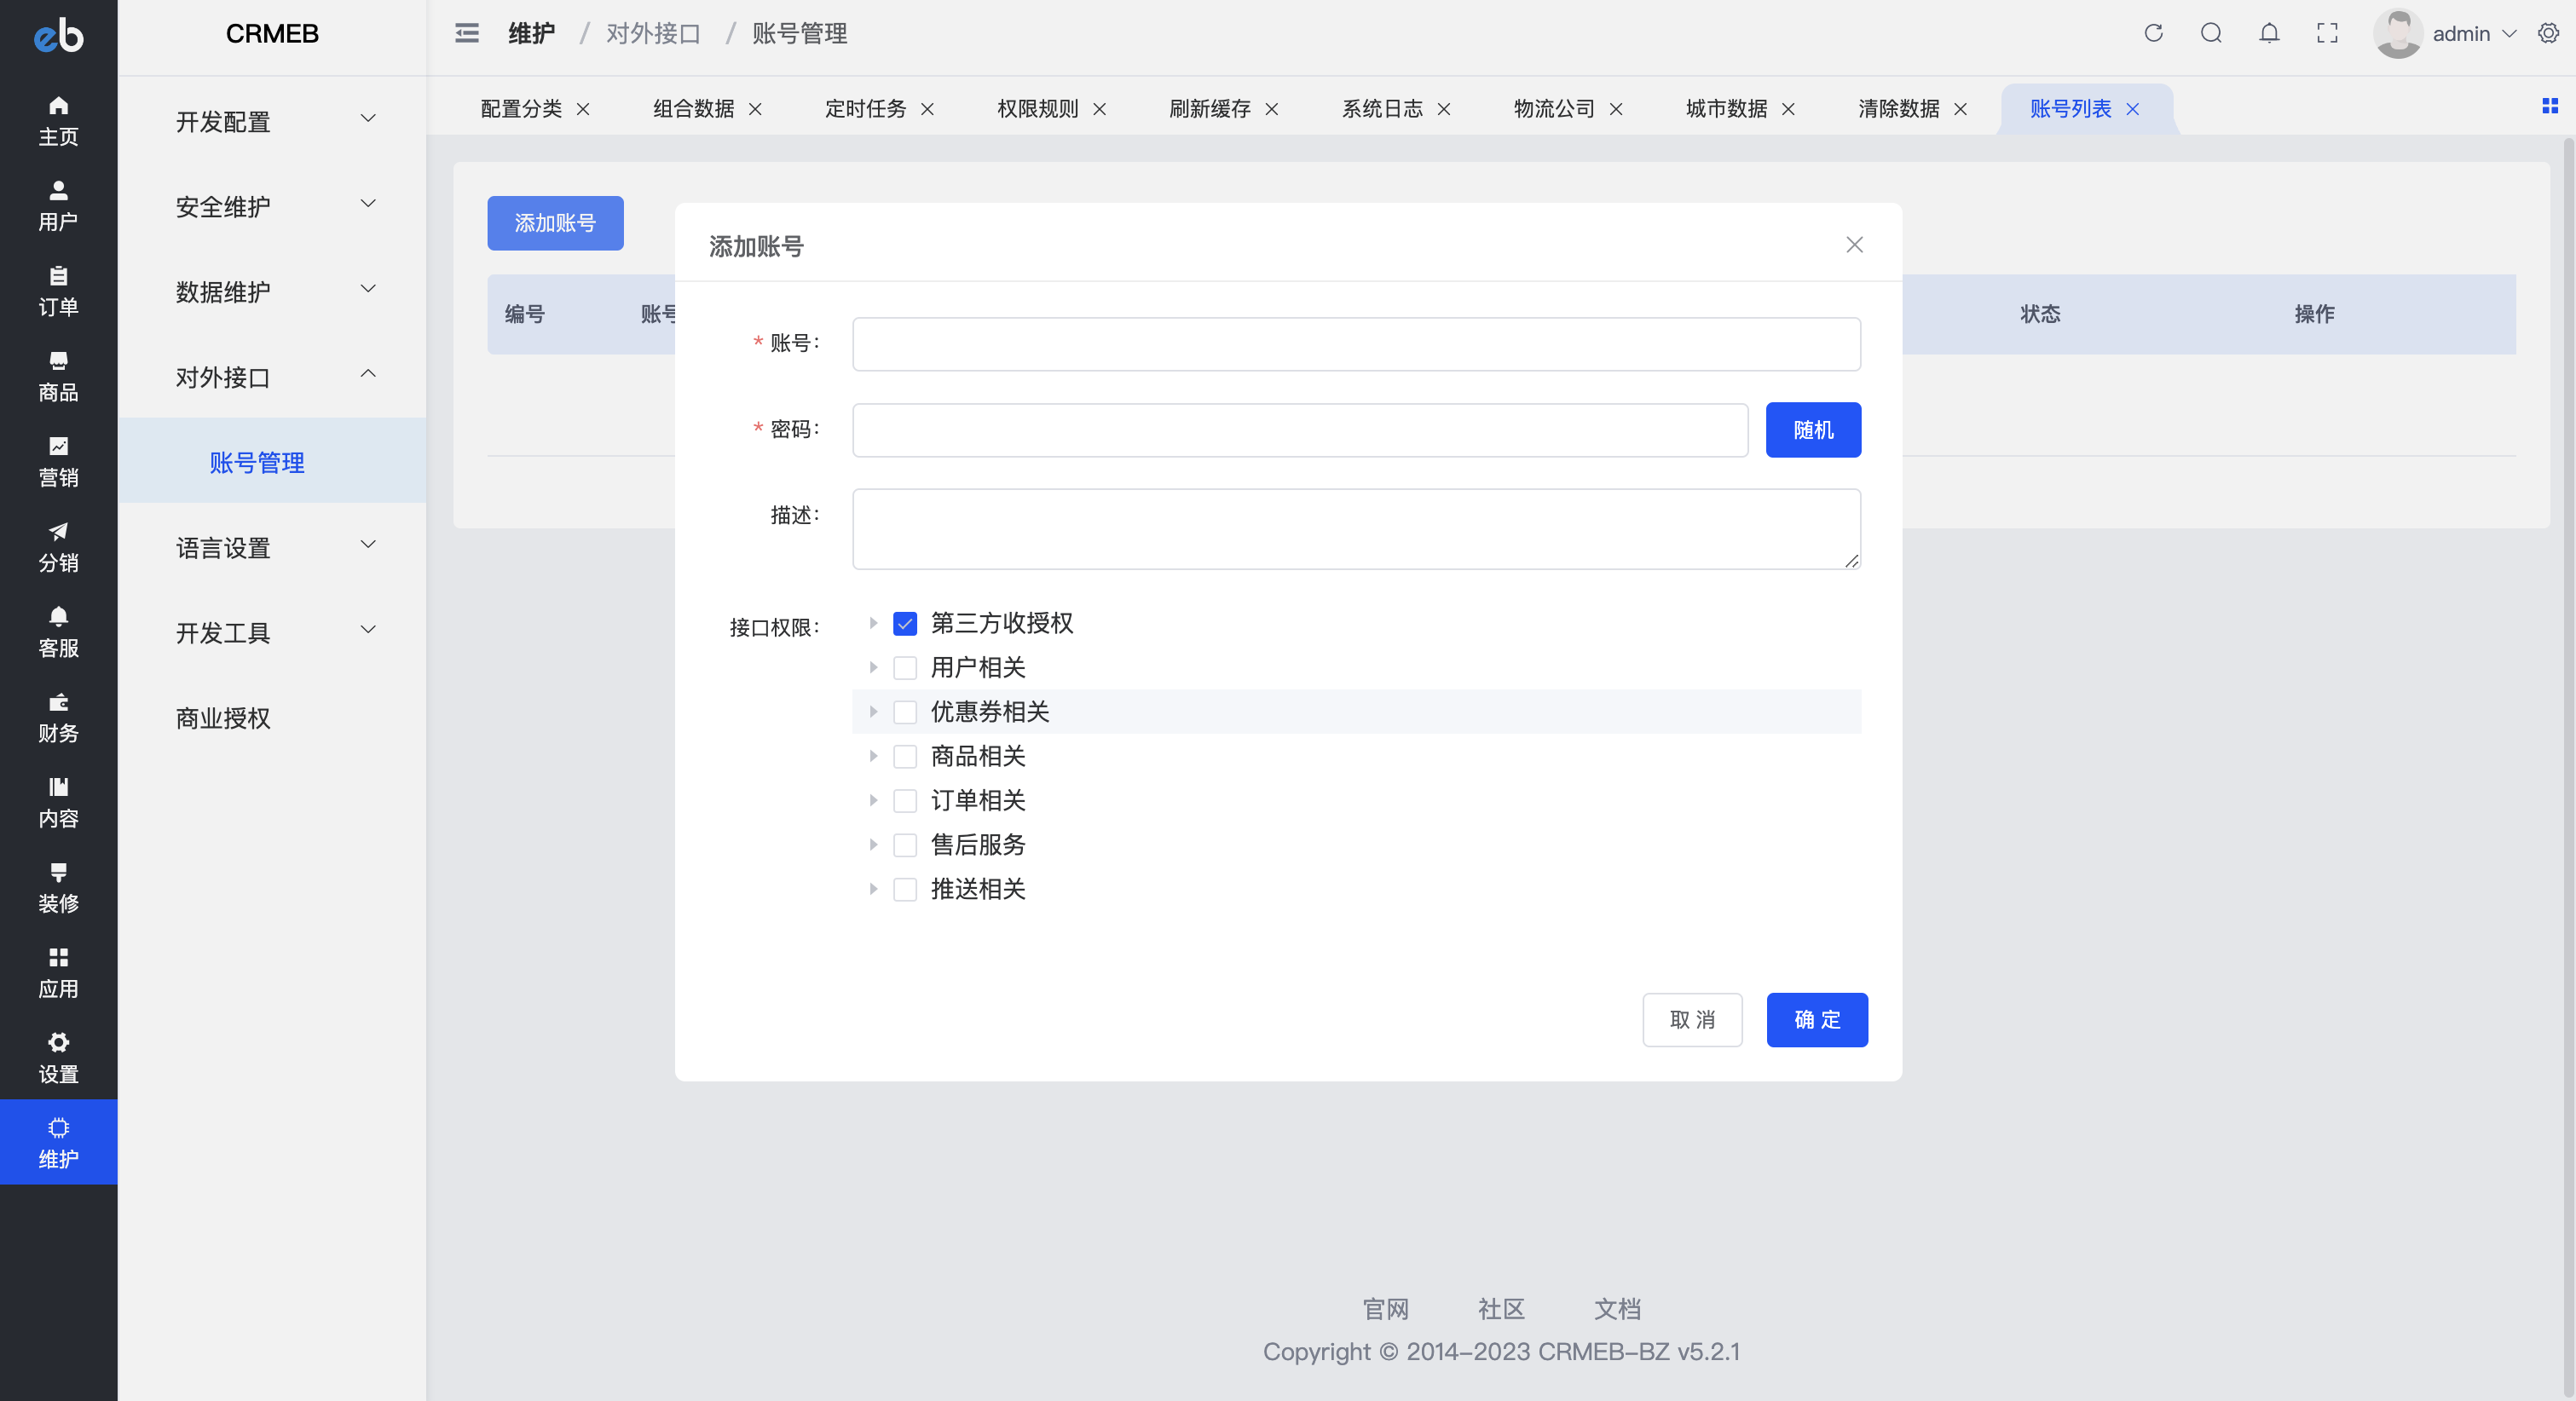Collapse the sidebar menu with hamburger icon

pos(467,33)
